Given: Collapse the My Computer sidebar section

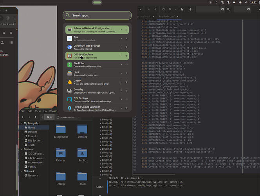Looking at the screenshot, I should click(x=22, y=123).
